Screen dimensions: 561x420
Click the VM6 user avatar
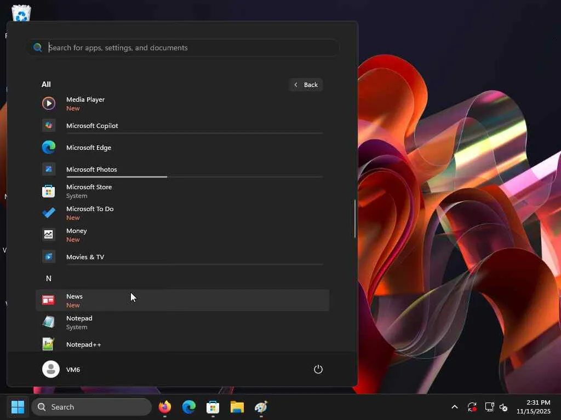[x=51, y=369]
